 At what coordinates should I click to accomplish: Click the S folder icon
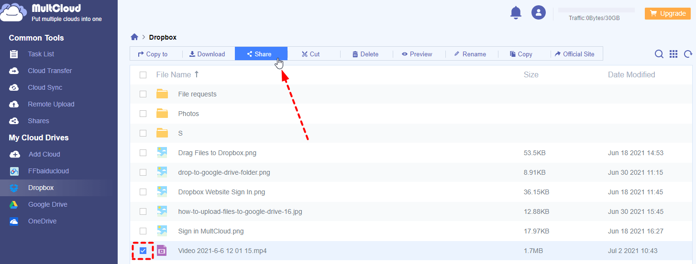point(163,133)
